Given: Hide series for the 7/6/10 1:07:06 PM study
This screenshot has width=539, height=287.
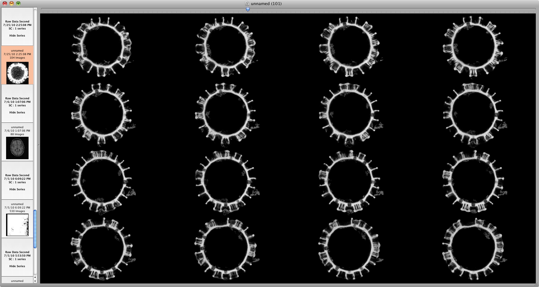Looking at the screenshot, I should [x=17, y=112].
